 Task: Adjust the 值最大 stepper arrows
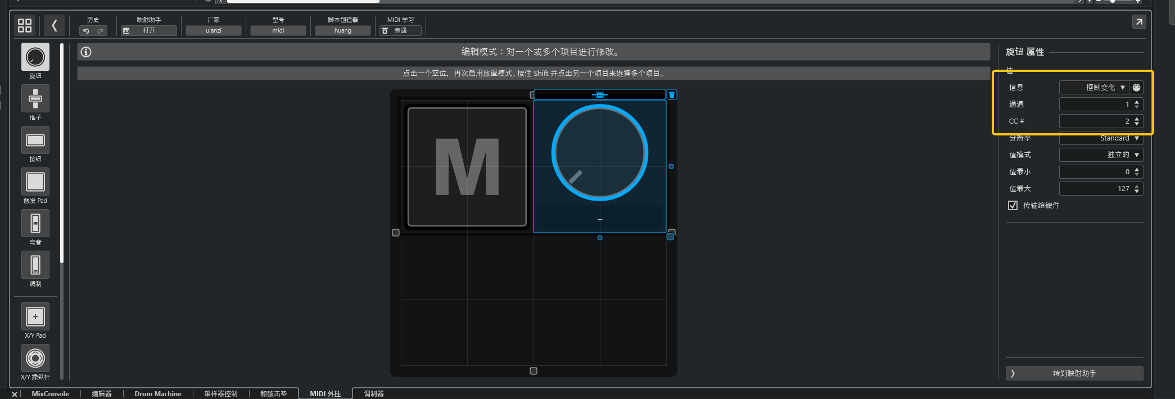pos(1137,189)
